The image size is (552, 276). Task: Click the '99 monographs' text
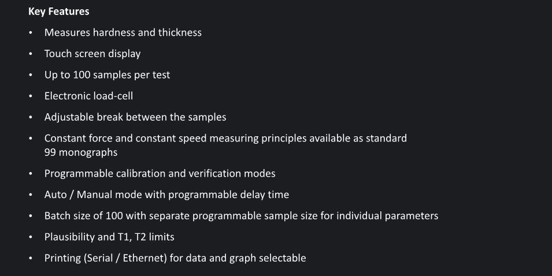tap(80, 152)
